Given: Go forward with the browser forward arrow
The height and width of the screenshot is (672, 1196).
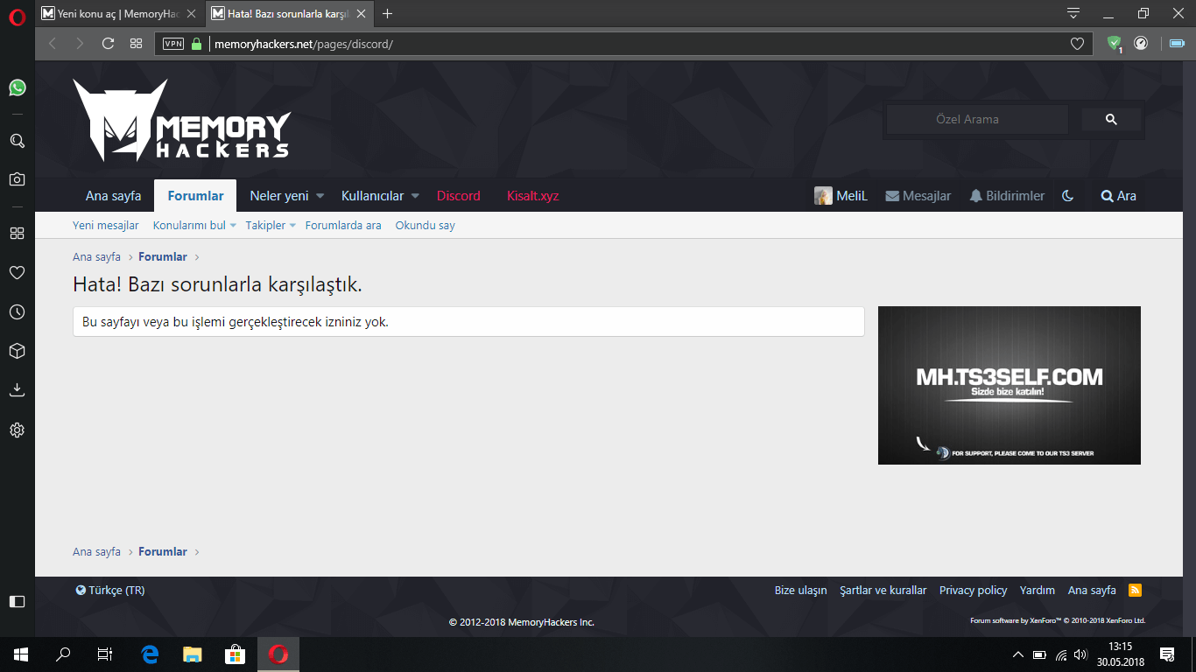Looking at the screenshot, I should click(80, 43).
